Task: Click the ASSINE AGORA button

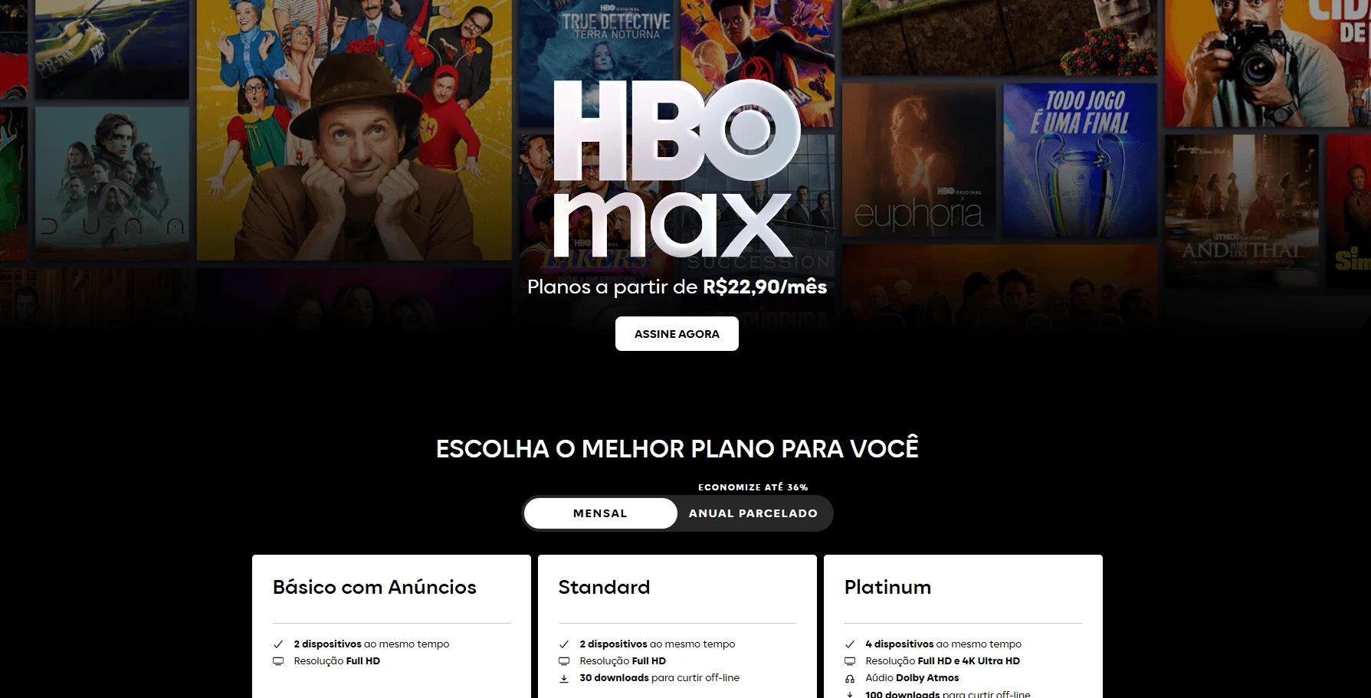Action: [x=677, y=333]
